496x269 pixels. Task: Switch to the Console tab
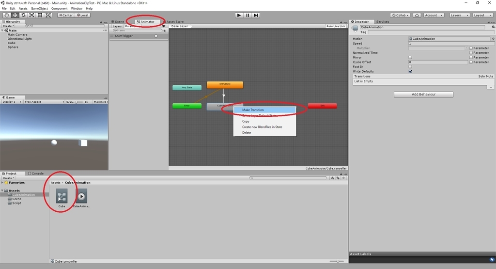coord(36,174)
